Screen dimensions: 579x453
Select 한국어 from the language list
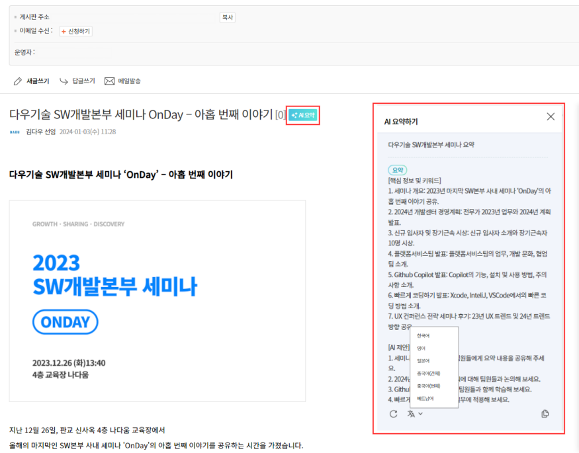pos(423,336)
